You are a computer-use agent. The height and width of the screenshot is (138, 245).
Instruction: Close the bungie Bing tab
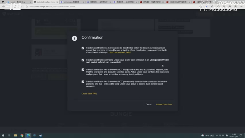30,2
